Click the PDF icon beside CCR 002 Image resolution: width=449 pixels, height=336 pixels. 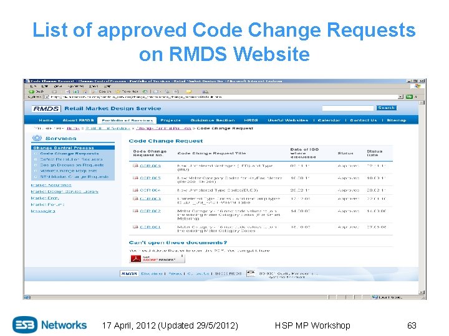tap(135, 211)
